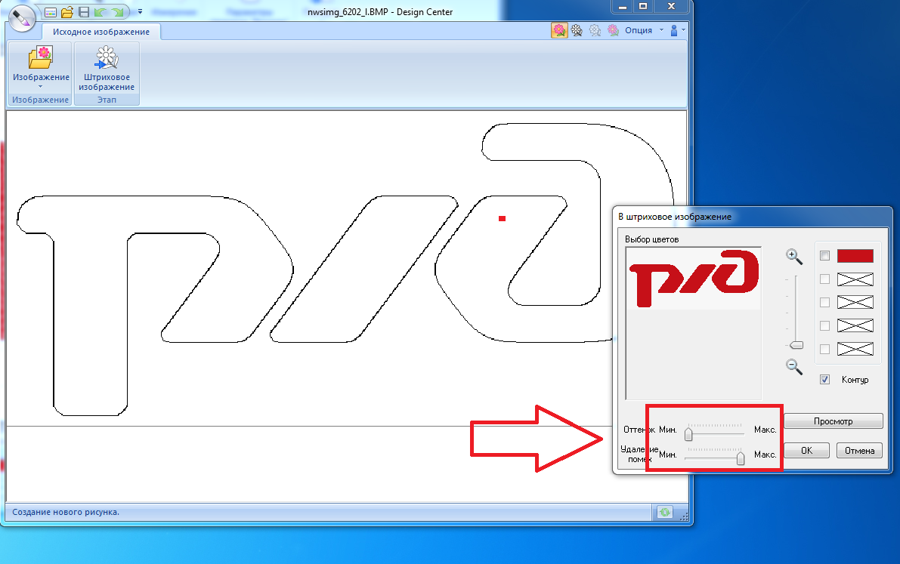Click the Отмена button

pos(859,451)
